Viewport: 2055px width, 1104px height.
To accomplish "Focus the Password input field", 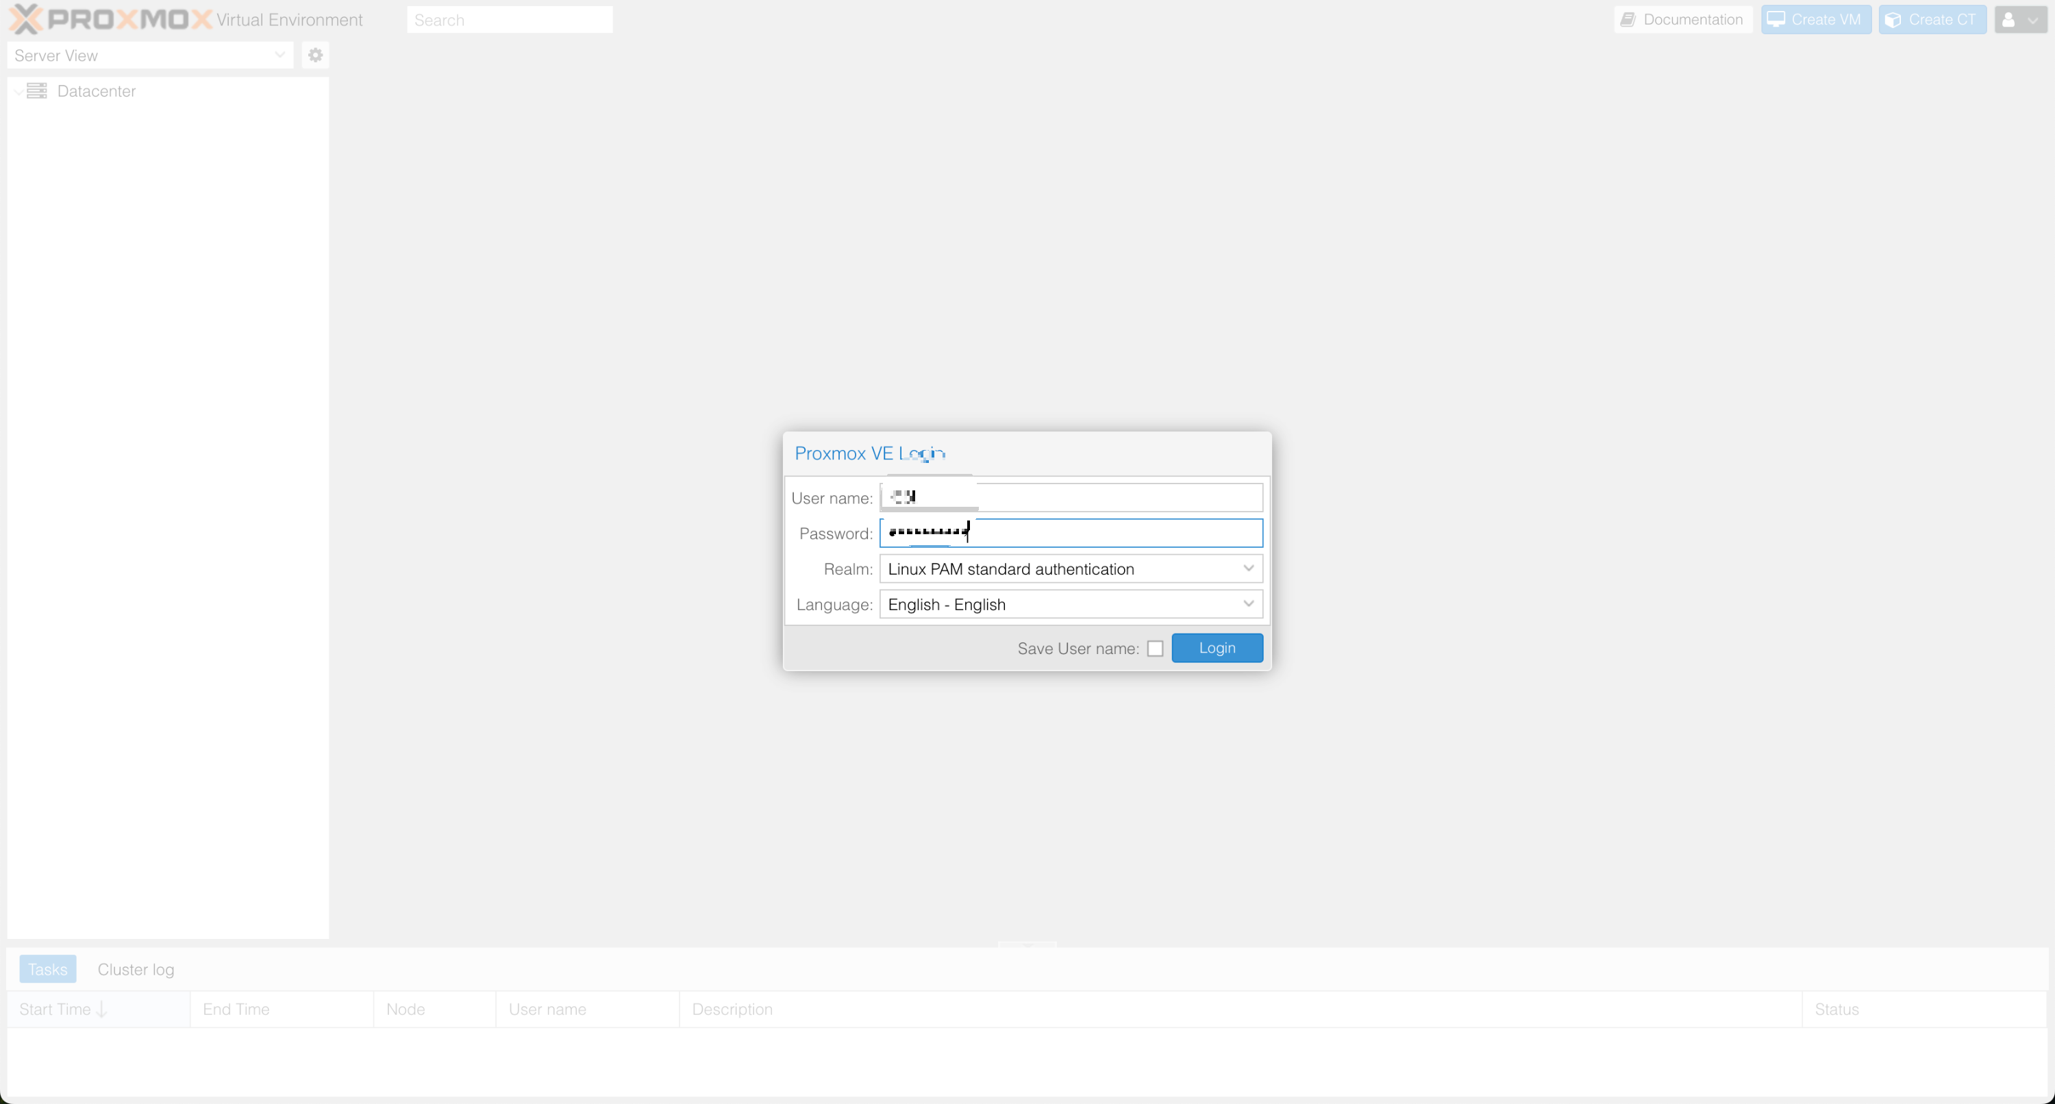I will 1071,533.
